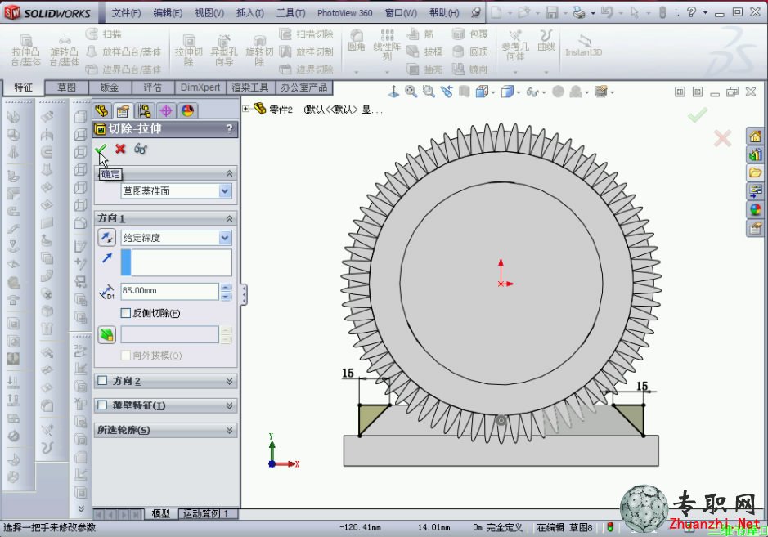Open DimXpertManager crosshair tab

click(x=166, y=110)
